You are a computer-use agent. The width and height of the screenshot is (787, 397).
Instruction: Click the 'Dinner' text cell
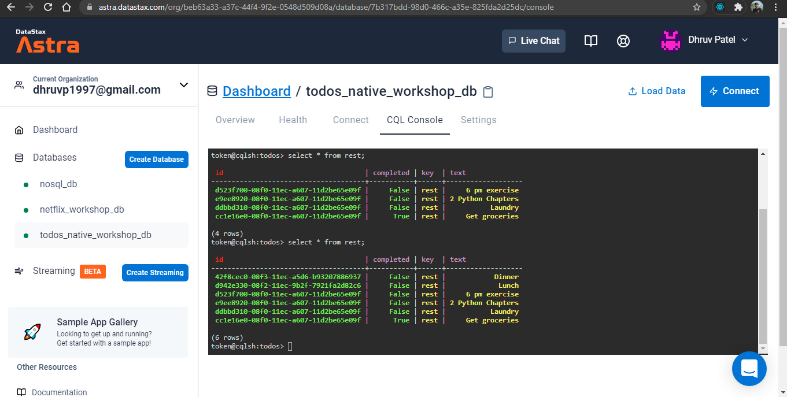point(506,277)
